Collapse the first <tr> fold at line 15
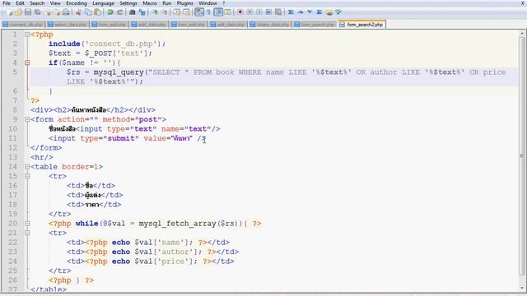 (x=27, y=176)
